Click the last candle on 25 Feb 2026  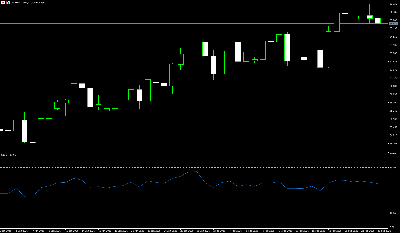(378, 21)
